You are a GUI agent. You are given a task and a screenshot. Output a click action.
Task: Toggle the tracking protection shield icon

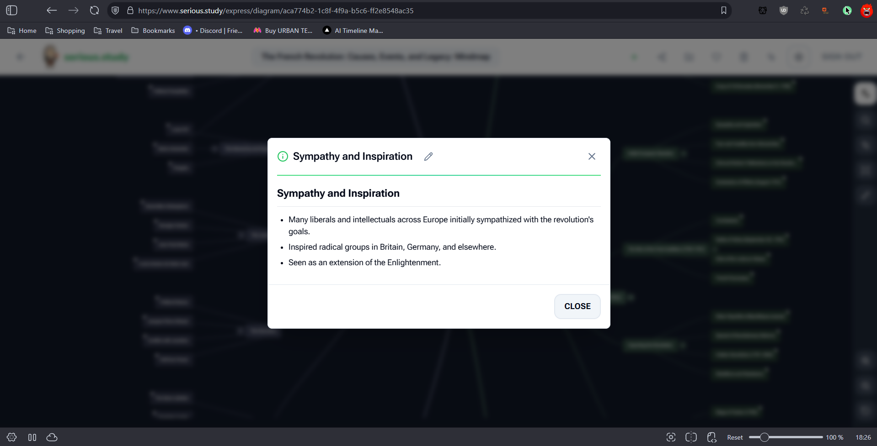coord(115,10)
